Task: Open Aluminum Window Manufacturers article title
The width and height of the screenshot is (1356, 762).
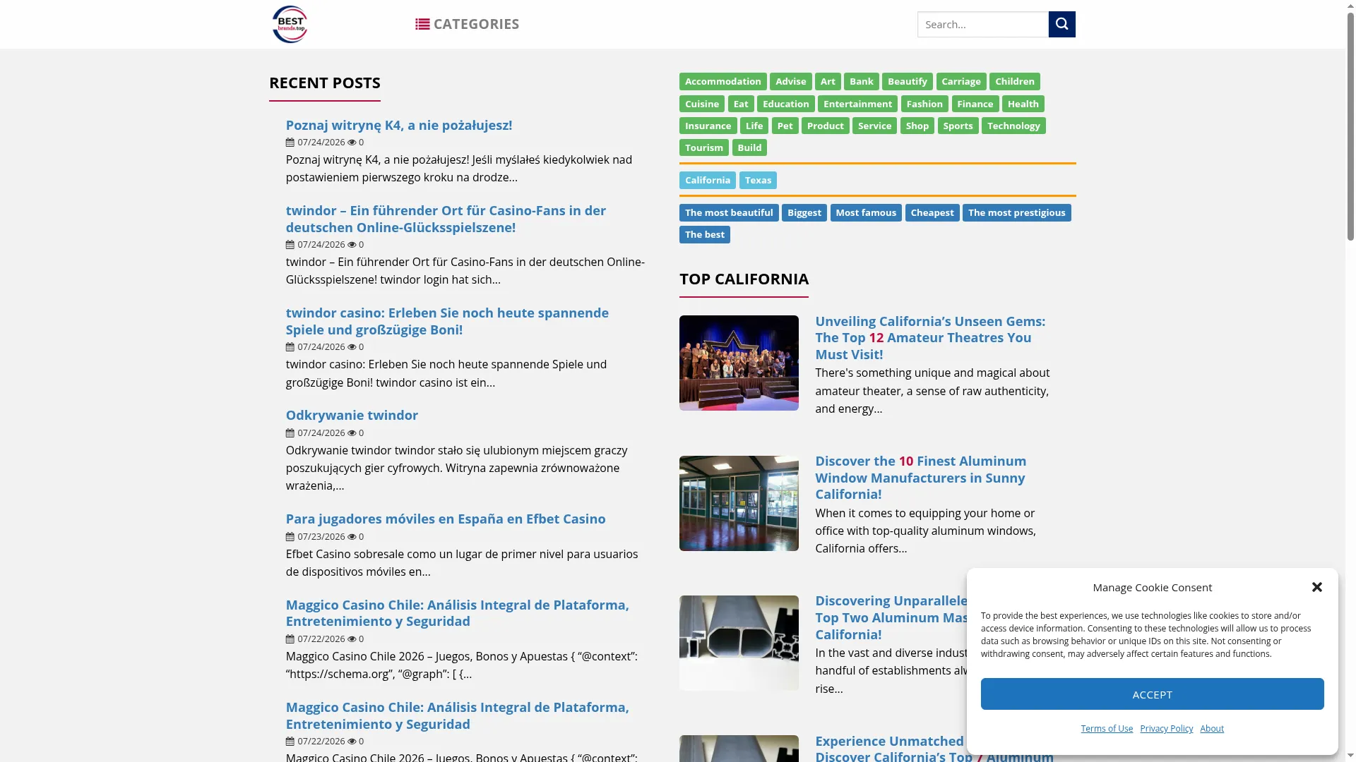Action: pos(920,478)
